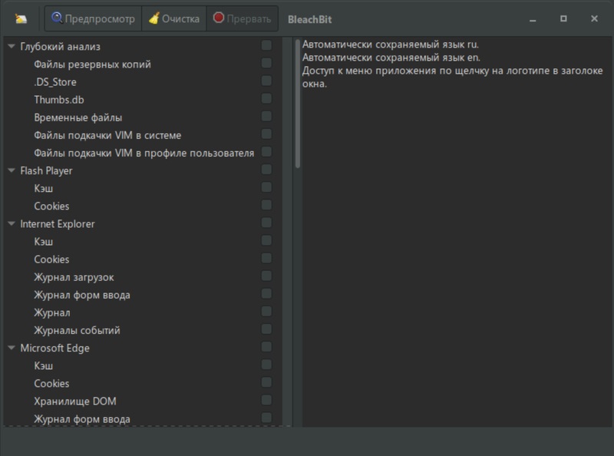Check the Временные файлы option

pyautogui.click(x=266, y=117)
